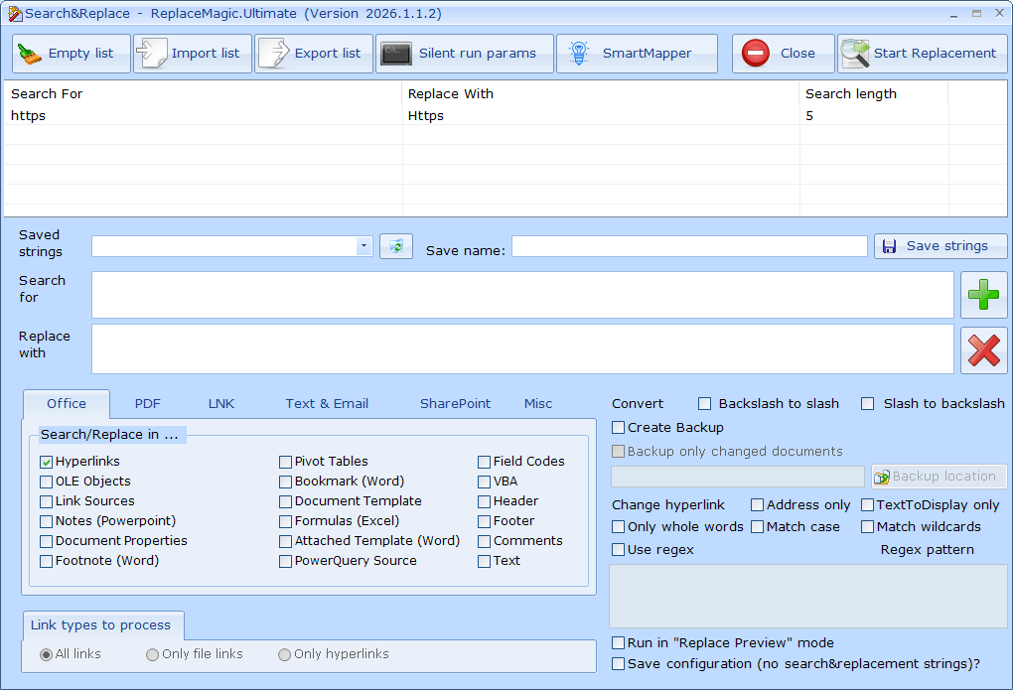Tick the Notes (Powerpoint) checkbox
Viewport: 1013px width, 690px height.
[46, 521]
